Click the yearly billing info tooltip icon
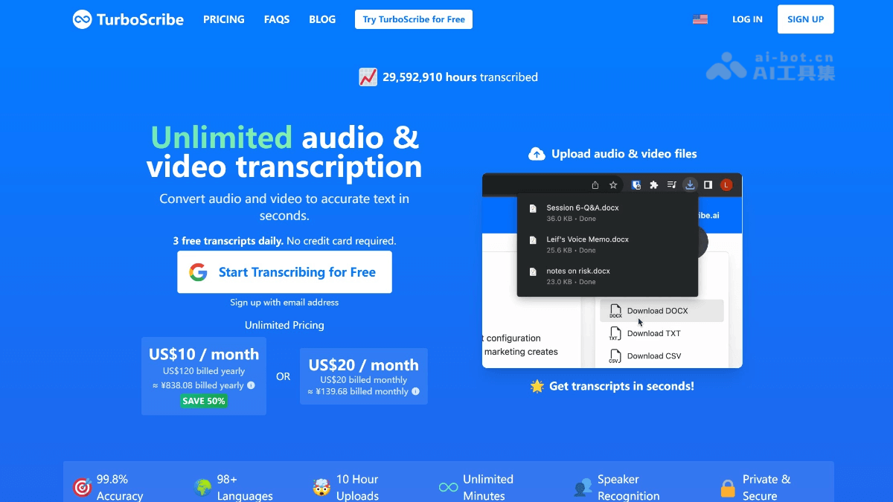Screen dimensions: 893x502 (249, 385)
